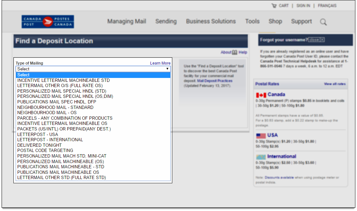
Task: Select PARCELS - ANY COMBINATION OF PRODUCTS
Action: point(93,118)
